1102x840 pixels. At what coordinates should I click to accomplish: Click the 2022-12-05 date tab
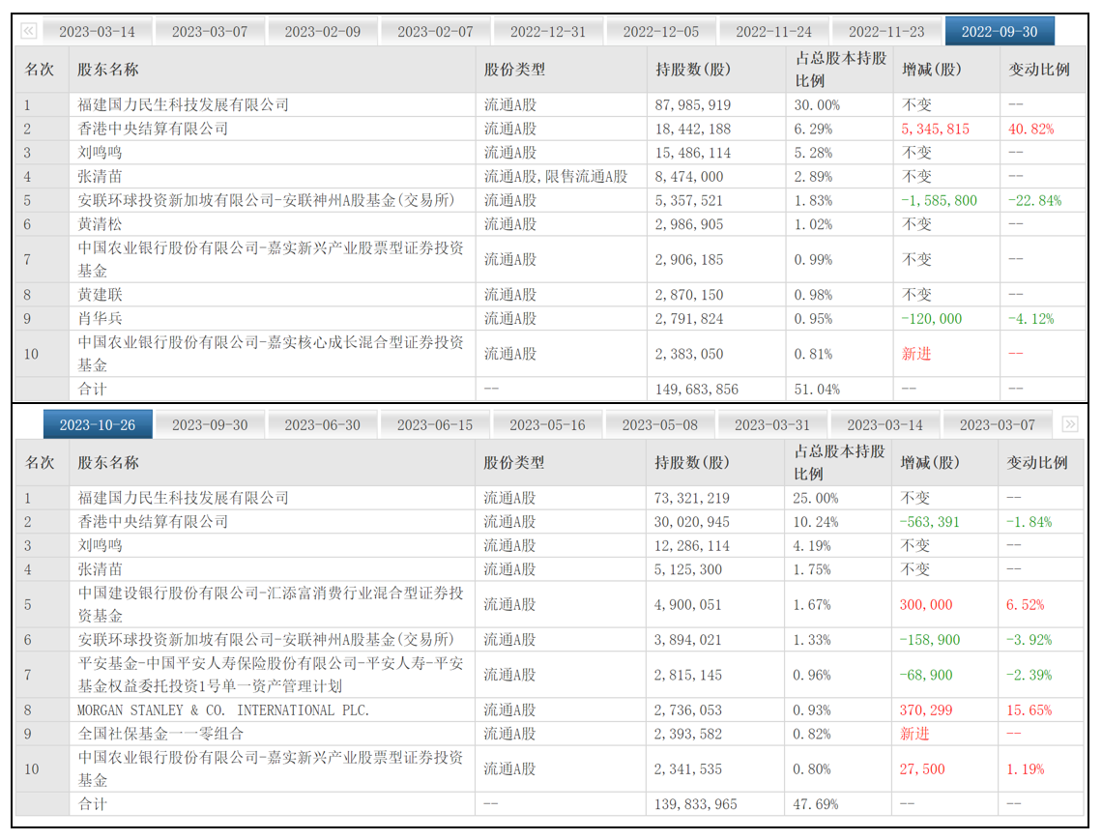click(660, 32)
